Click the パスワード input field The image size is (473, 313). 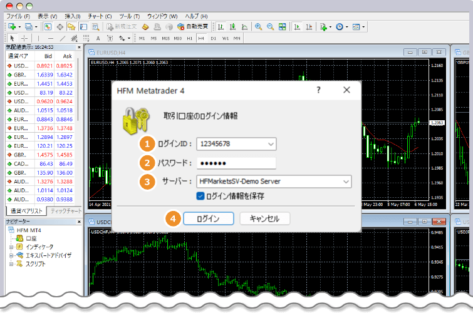[x=236, y=163]
